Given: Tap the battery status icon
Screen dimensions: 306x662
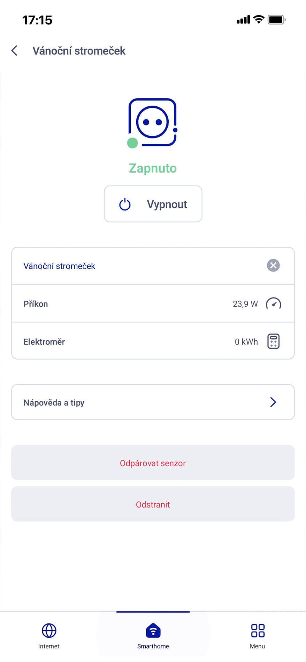Looking at the screenshot, I should [276, 20].
